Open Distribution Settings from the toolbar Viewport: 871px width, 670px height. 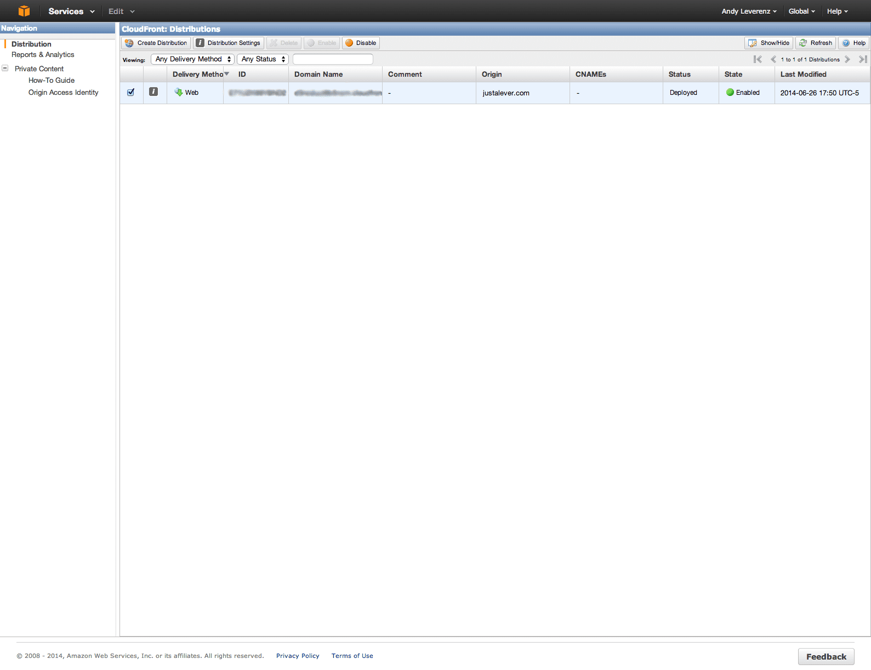click(x=229, y=43)
